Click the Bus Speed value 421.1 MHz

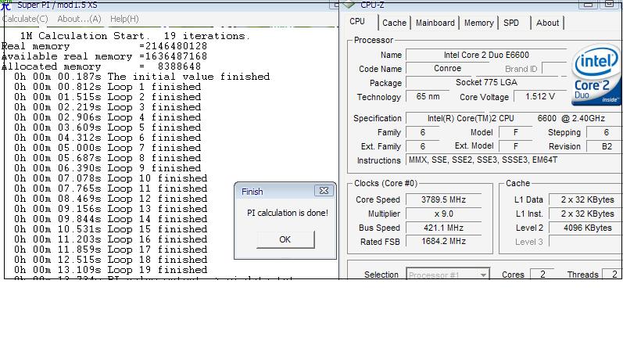[x=443, y=228]
